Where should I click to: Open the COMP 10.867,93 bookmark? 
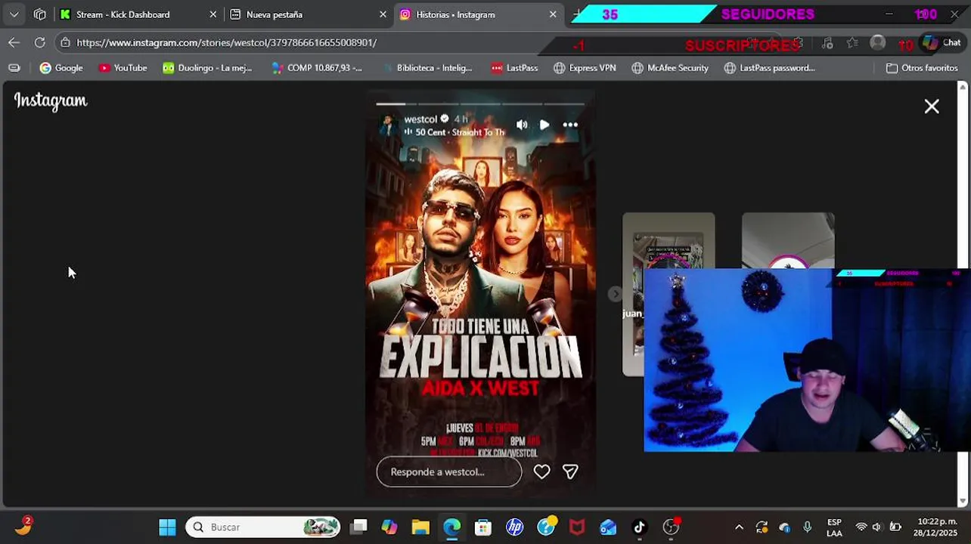[x=317, y=68]
